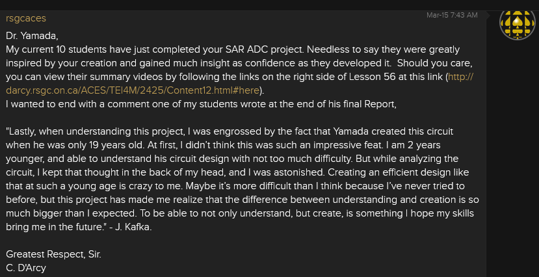Image resolution: width=539 pixels, height=277 pixels.
Task: Click the Mar-15 7:43 AM timestamp
Action: pyautogui.click(x=452, y=15)
